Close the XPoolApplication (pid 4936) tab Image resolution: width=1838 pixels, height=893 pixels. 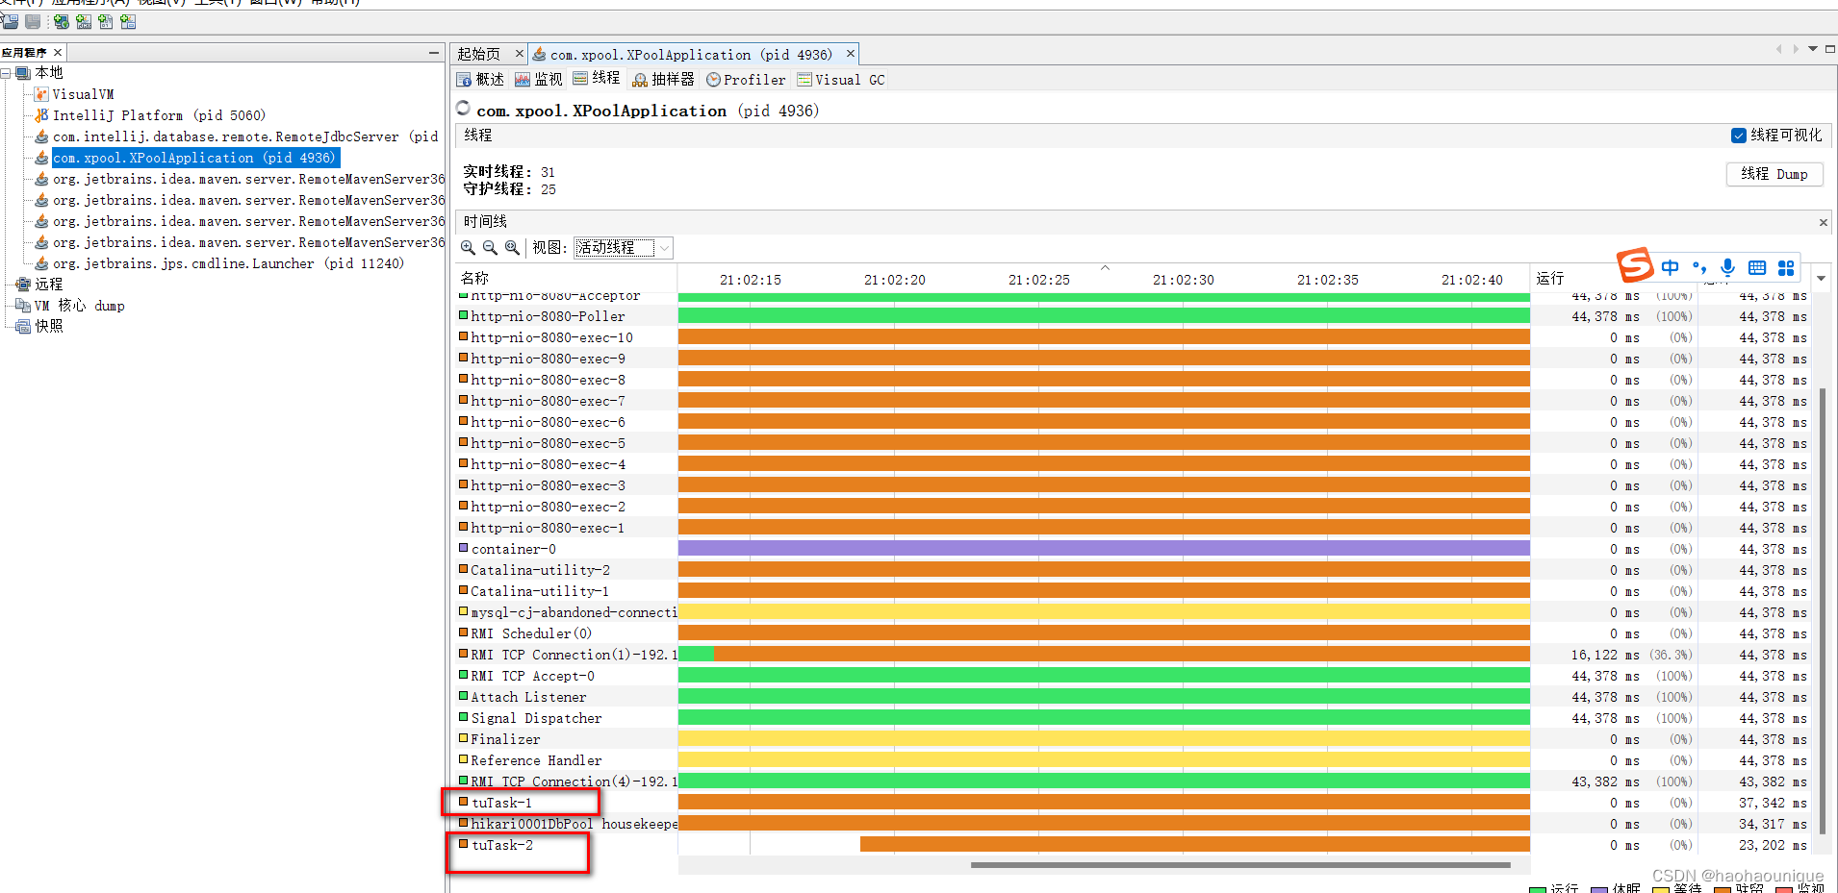[850, 54]
